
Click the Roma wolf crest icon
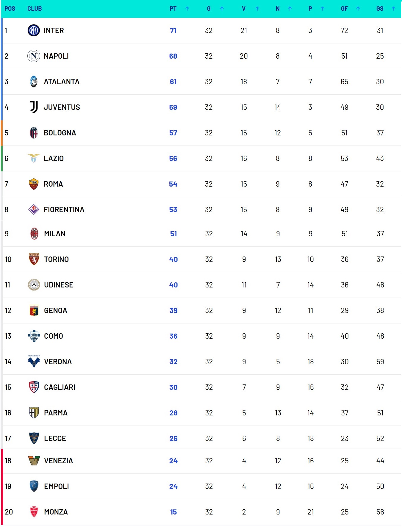click(x=34, y=184)
